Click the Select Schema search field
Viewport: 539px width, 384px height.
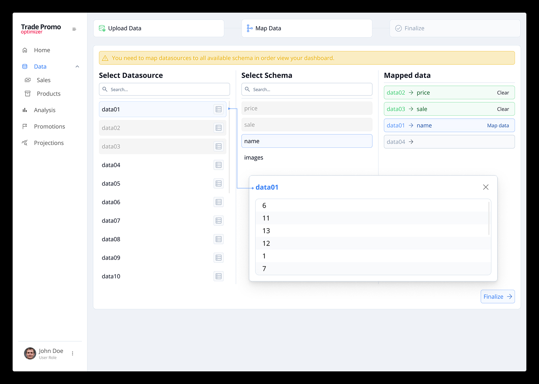307,89
